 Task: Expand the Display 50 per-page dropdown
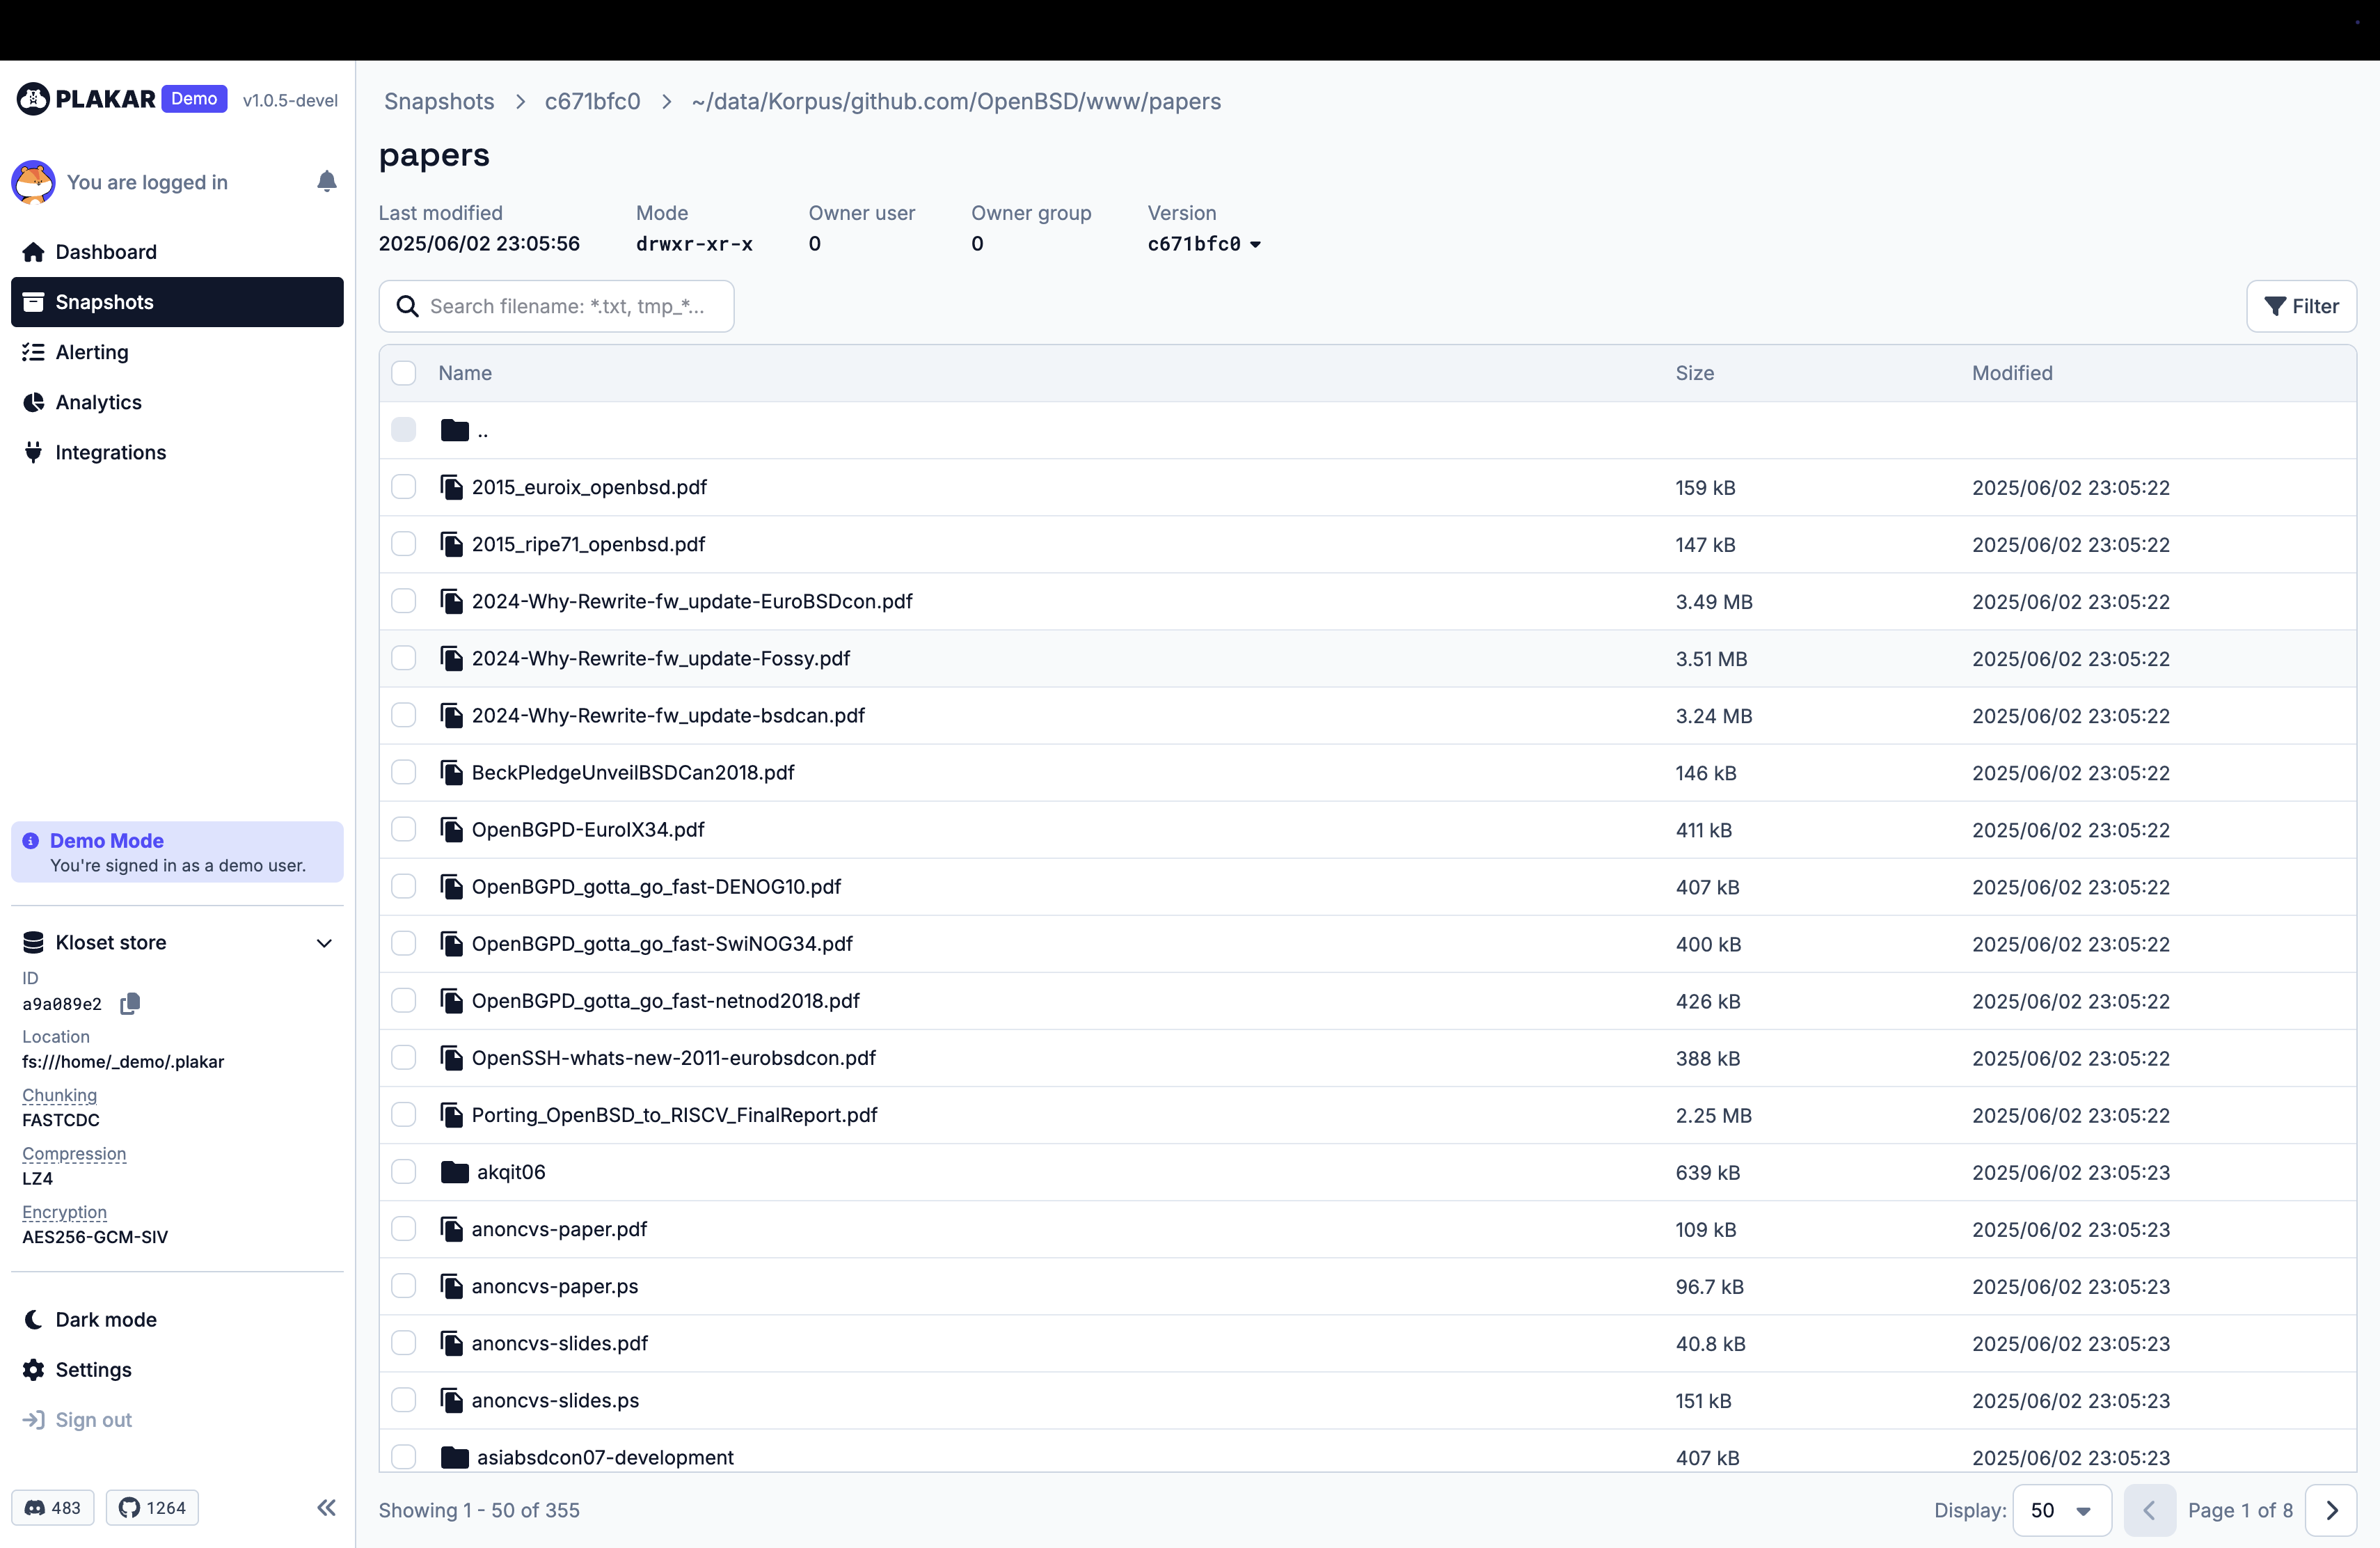pos(2061,1510)
